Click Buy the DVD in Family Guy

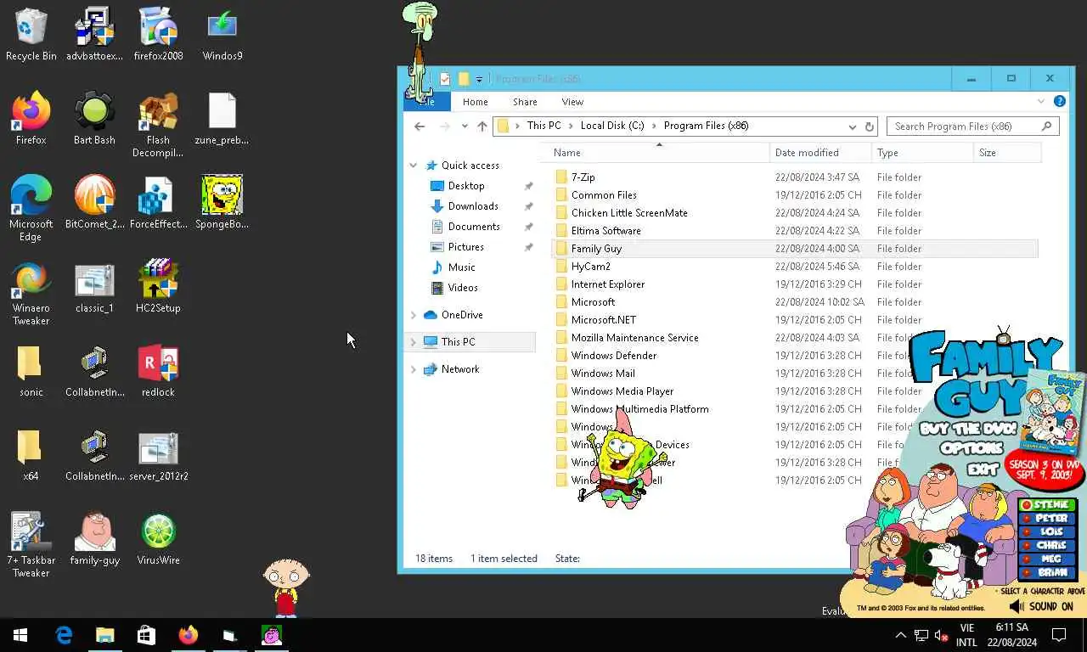tap(966, 429)
